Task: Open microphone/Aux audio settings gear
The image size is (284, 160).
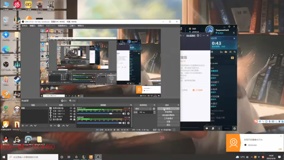Action: 129,113
